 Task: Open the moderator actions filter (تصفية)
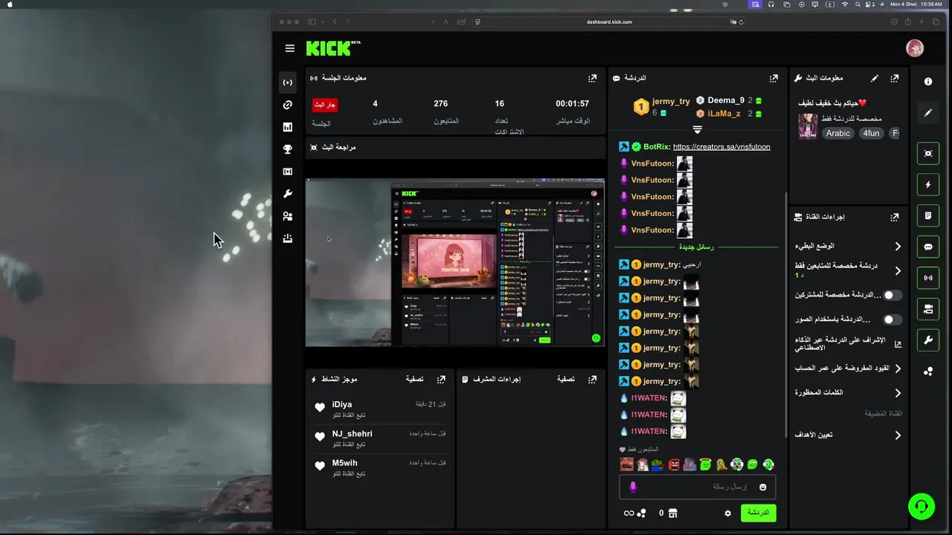click(566, 379)
